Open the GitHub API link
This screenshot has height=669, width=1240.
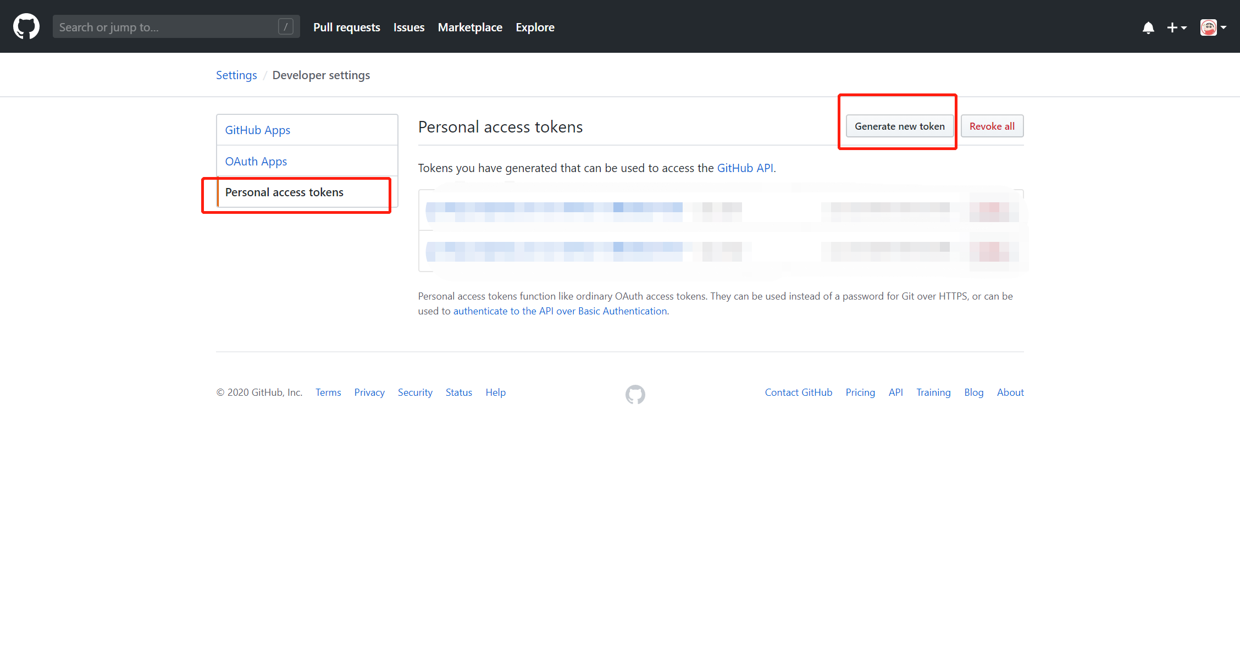[x=744, y=168]
